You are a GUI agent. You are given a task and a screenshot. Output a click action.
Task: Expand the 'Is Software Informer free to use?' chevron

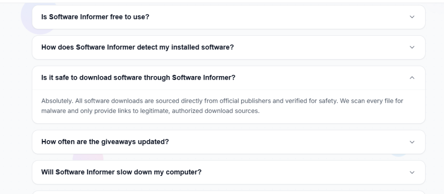412,17
